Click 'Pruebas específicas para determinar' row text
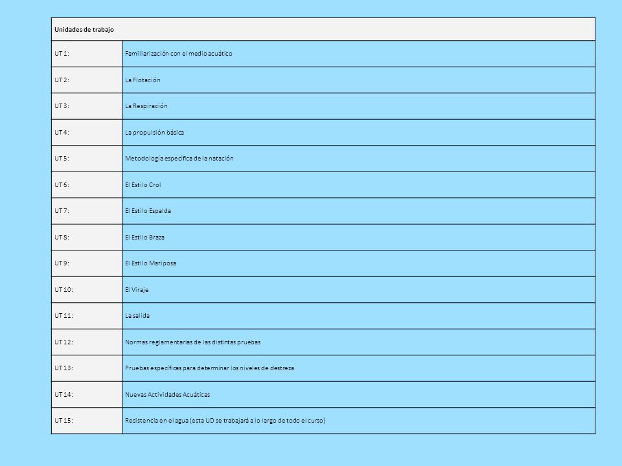Viewport: 622px width, 466px height. coord(209,368)
